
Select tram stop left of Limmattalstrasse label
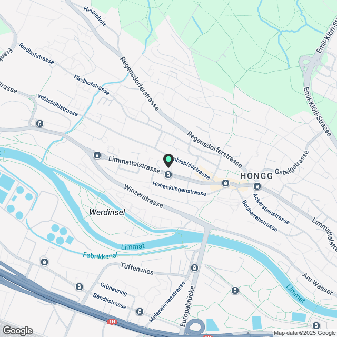(97, 155)
